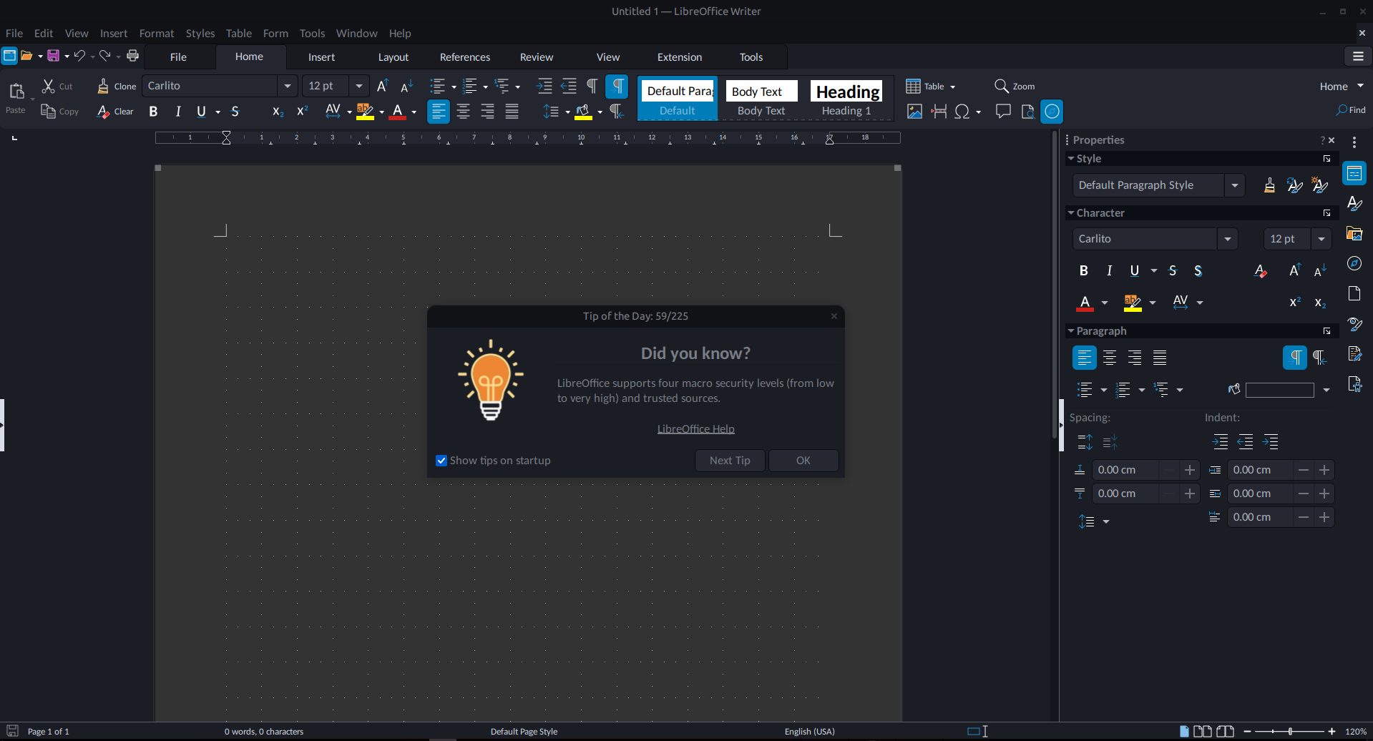This screenshot has width=1373, height=741.
Task: Open the ribbon Zoom tool
Action: (x=1015, y=86)
